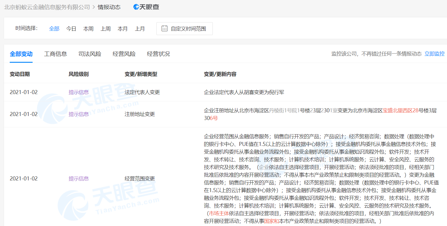Click 监控该公司 prompt text
Image resolution: width=447 pixels, height=226 pixels.
coord(376,54)
